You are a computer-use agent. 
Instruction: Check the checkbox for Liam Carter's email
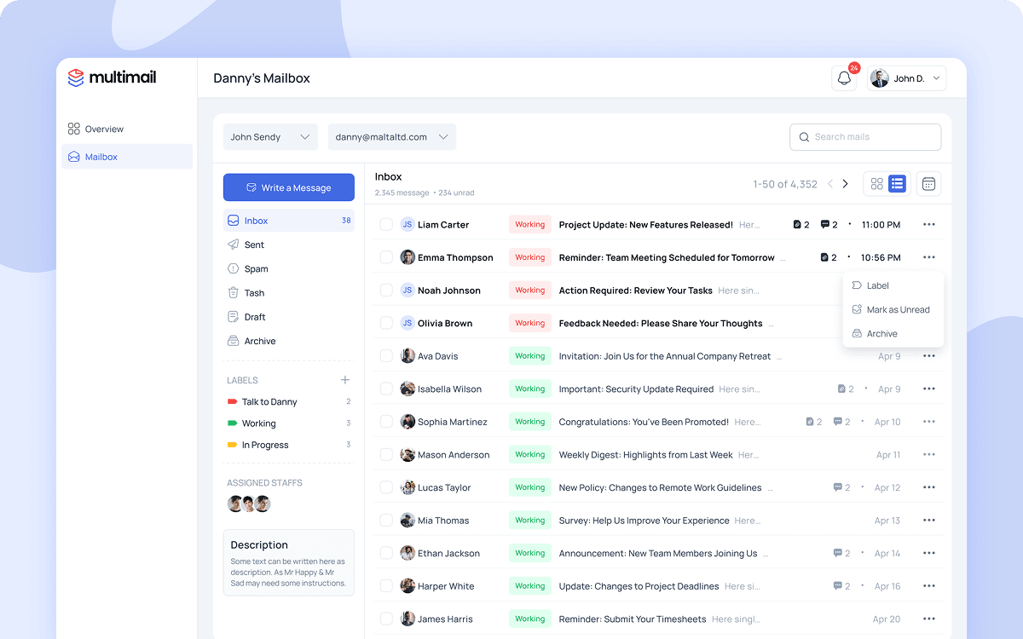(x=385, y=224)
